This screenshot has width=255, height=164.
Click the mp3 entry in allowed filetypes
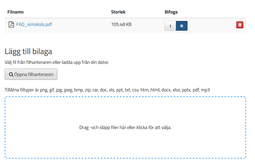click(x=205, y=90)
